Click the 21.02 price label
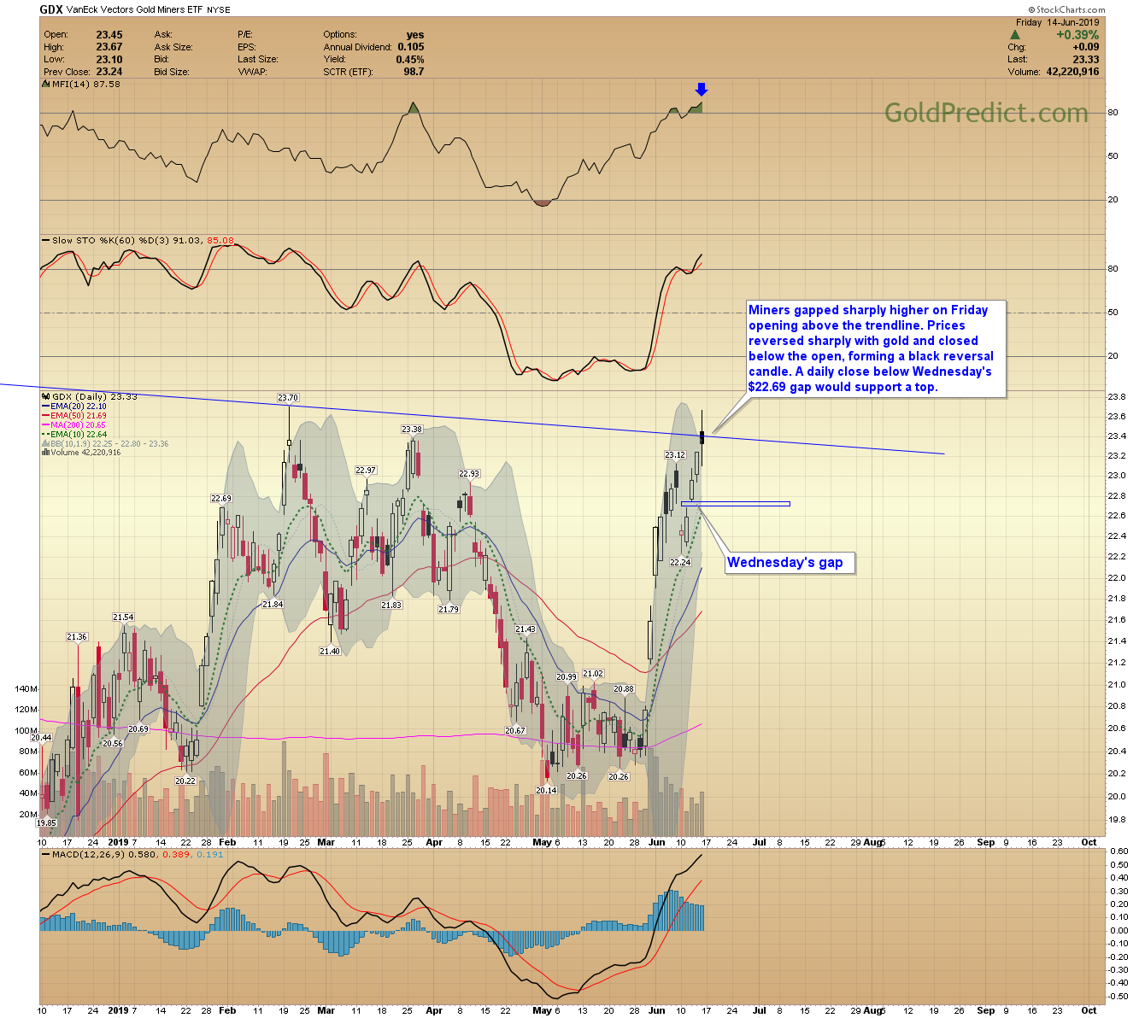 pos(593,674)
